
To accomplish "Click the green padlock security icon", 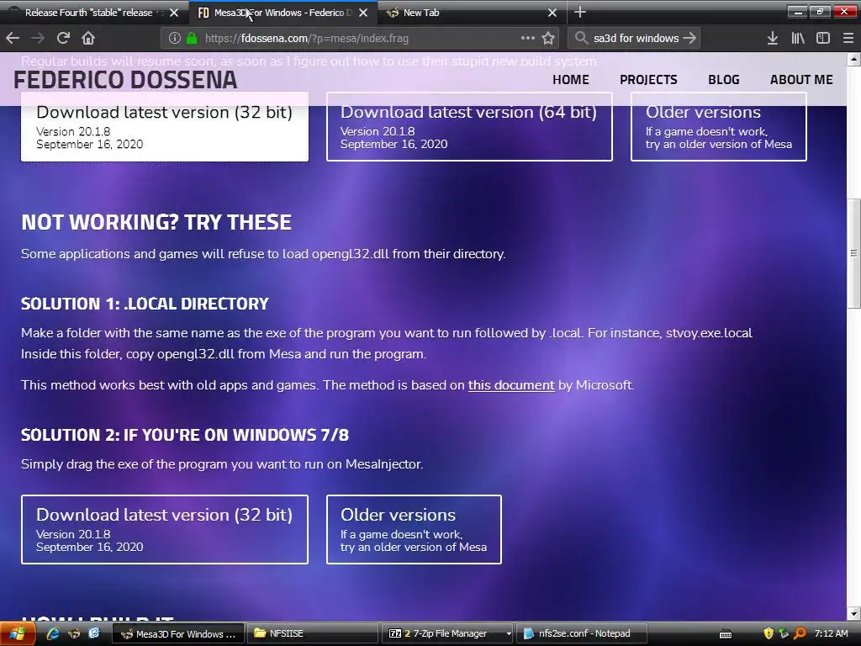I will click(x=192, y=38).
